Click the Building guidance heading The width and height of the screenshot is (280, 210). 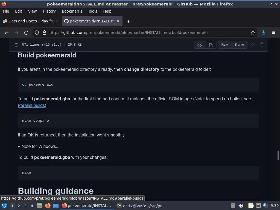(56, 191)
